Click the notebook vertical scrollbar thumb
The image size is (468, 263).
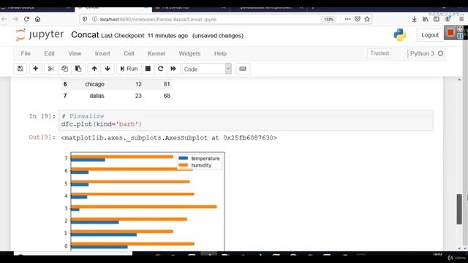(459, 209)
